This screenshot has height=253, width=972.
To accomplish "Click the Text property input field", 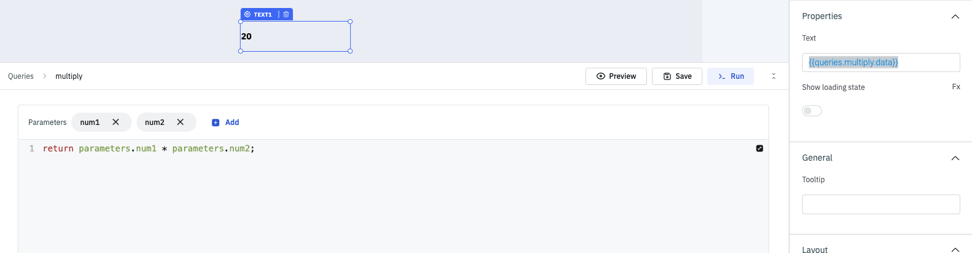I will (881, 62).
